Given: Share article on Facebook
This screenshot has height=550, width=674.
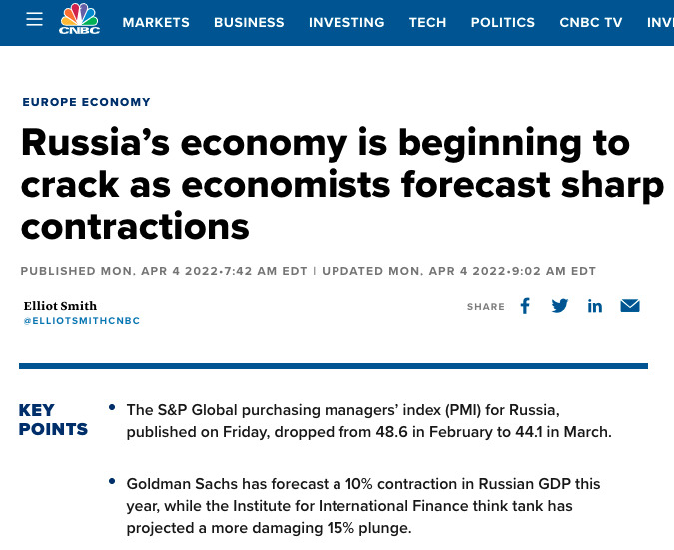Looking at the screenshot, I should [x=525, y=306].
